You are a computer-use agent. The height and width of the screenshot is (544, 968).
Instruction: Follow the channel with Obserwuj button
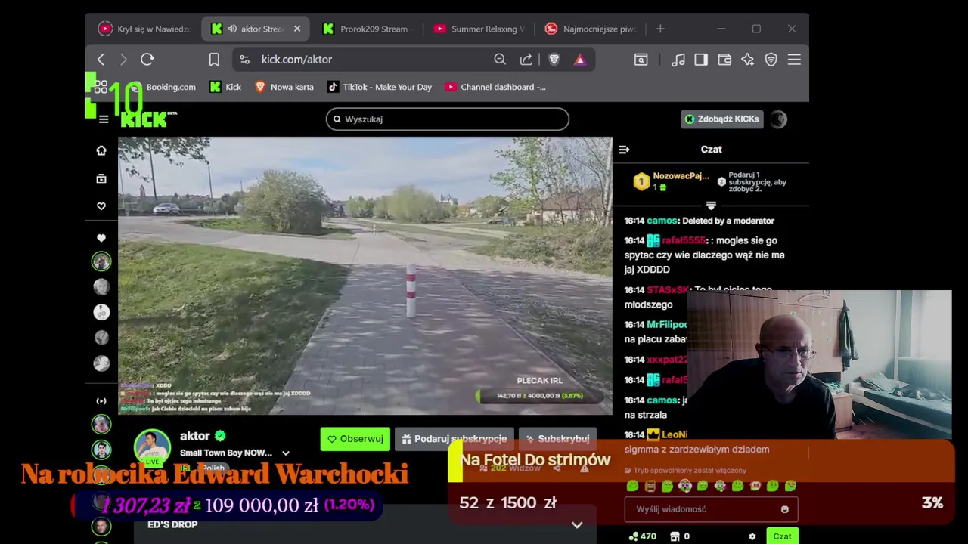click(355, 439)
